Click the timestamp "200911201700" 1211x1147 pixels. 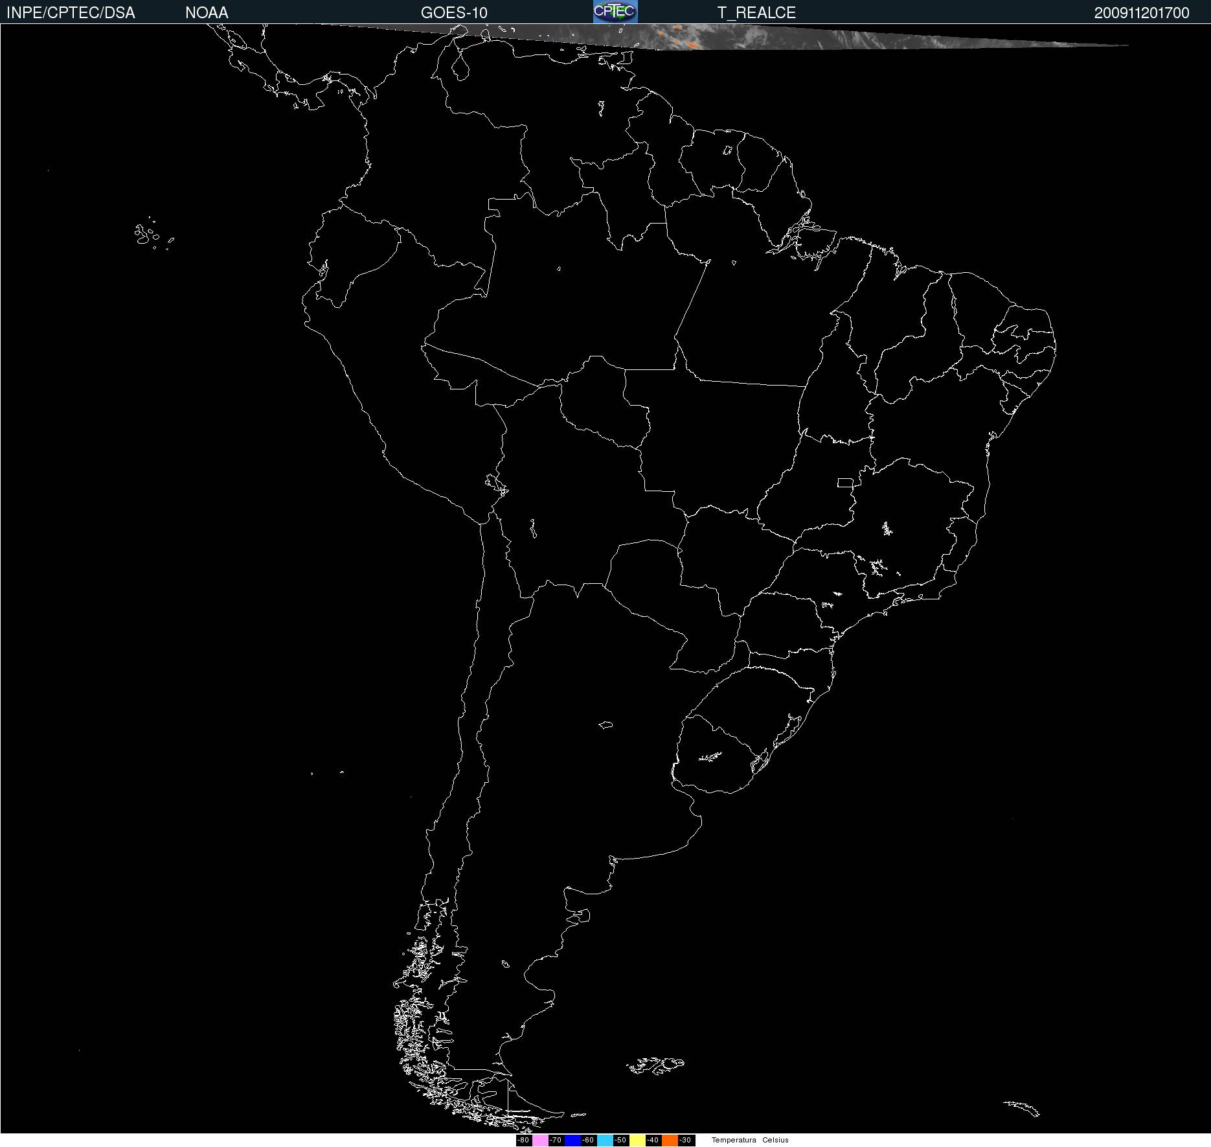point(1142,13)
